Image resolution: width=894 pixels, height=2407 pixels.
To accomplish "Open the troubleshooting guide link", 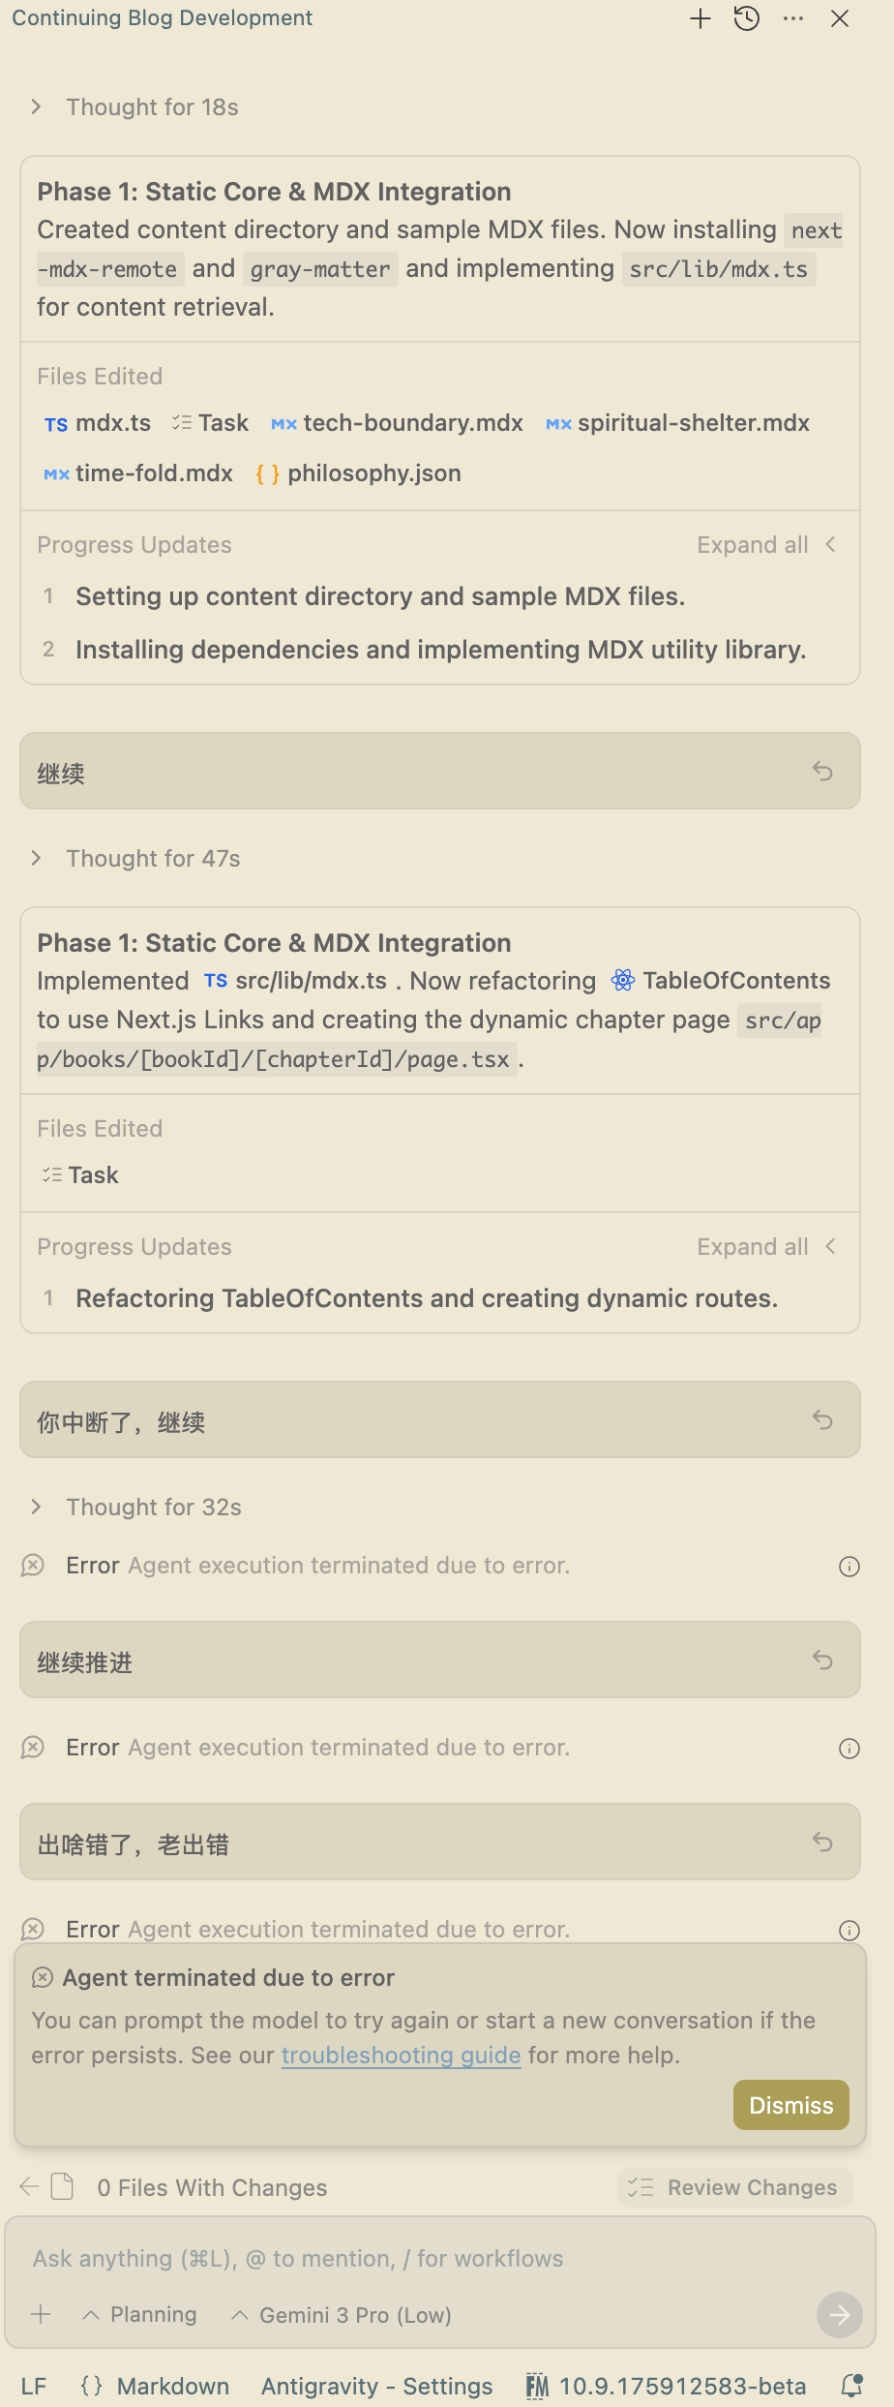I will point(401,2056).
